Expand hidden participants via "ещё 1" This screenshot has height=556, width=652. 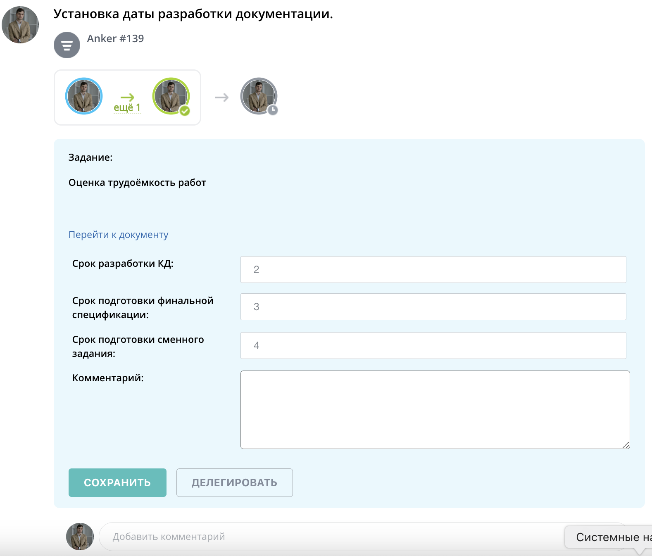pos(127,107)
